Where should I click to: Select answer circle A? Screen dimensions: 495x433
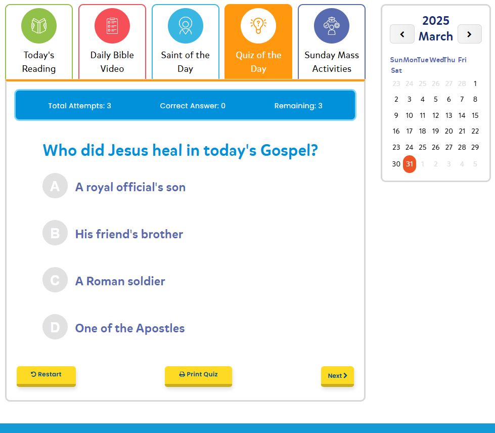(x=55, y=186)
